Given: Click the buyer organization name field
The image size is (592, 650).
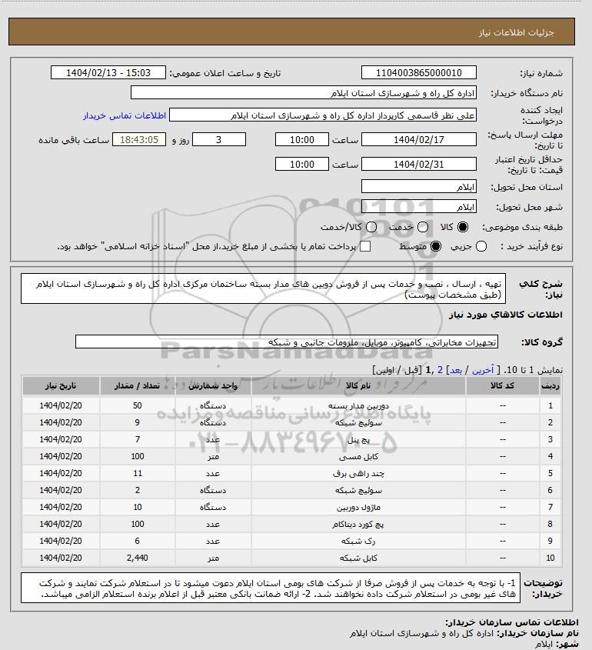Looking at the screenshot, I should click(x=303, y=93).
